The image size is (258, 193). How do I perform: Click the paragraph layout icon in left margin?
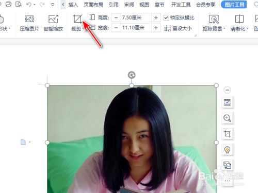23,142
